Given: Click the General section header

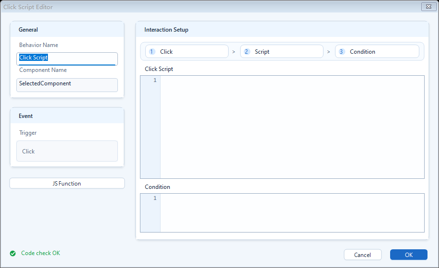Looking at the screenshot, I should click(x=67, y=29).
